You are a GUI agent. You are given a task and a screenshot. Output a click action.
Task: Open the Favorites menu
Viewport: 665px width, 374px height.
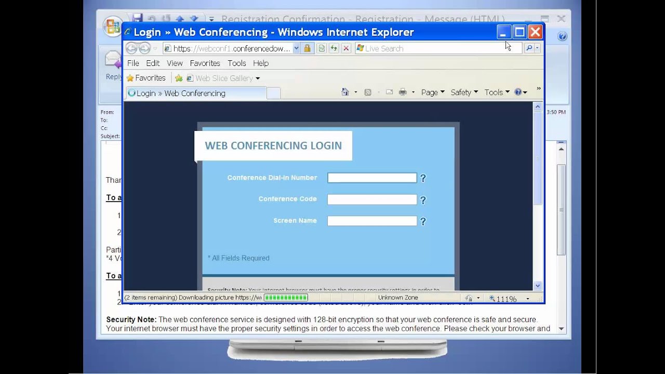click(x=205, y=63)
